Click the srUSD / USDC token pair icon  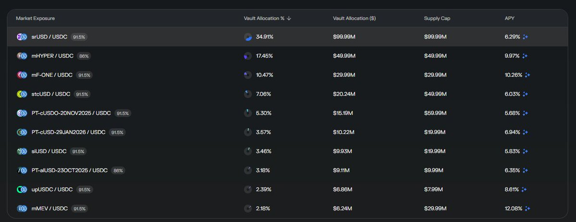point(22,37)
